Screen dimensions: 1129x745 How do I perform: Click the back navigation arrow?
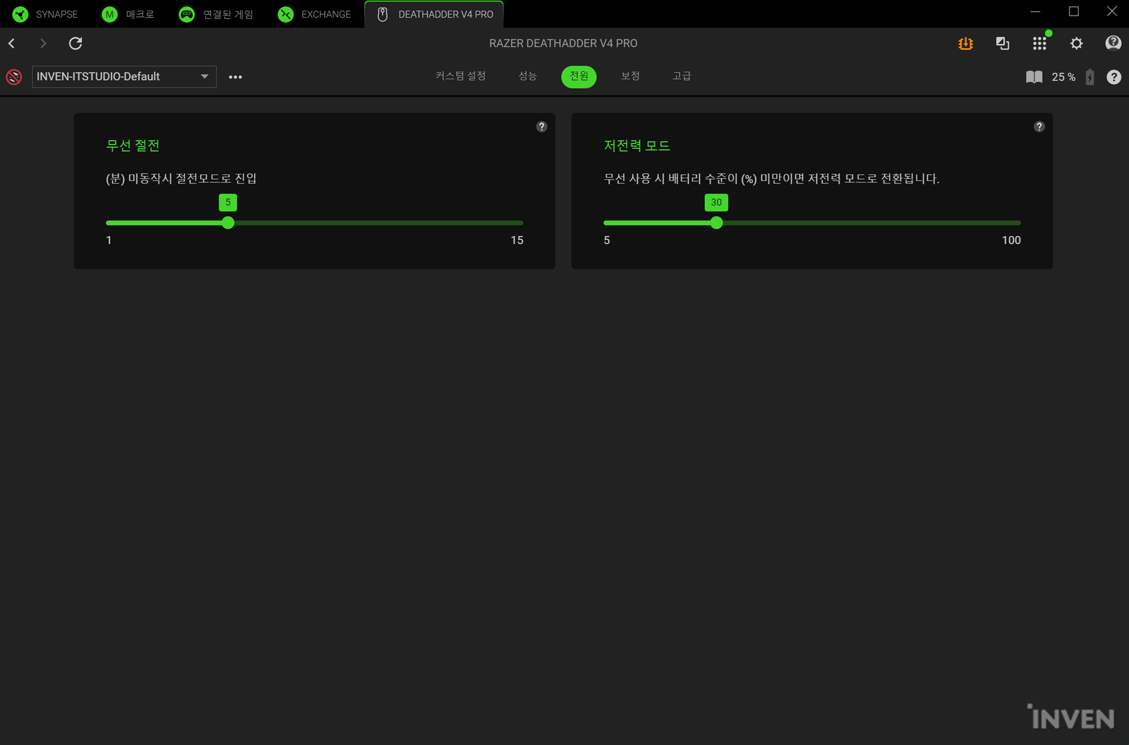12,43
